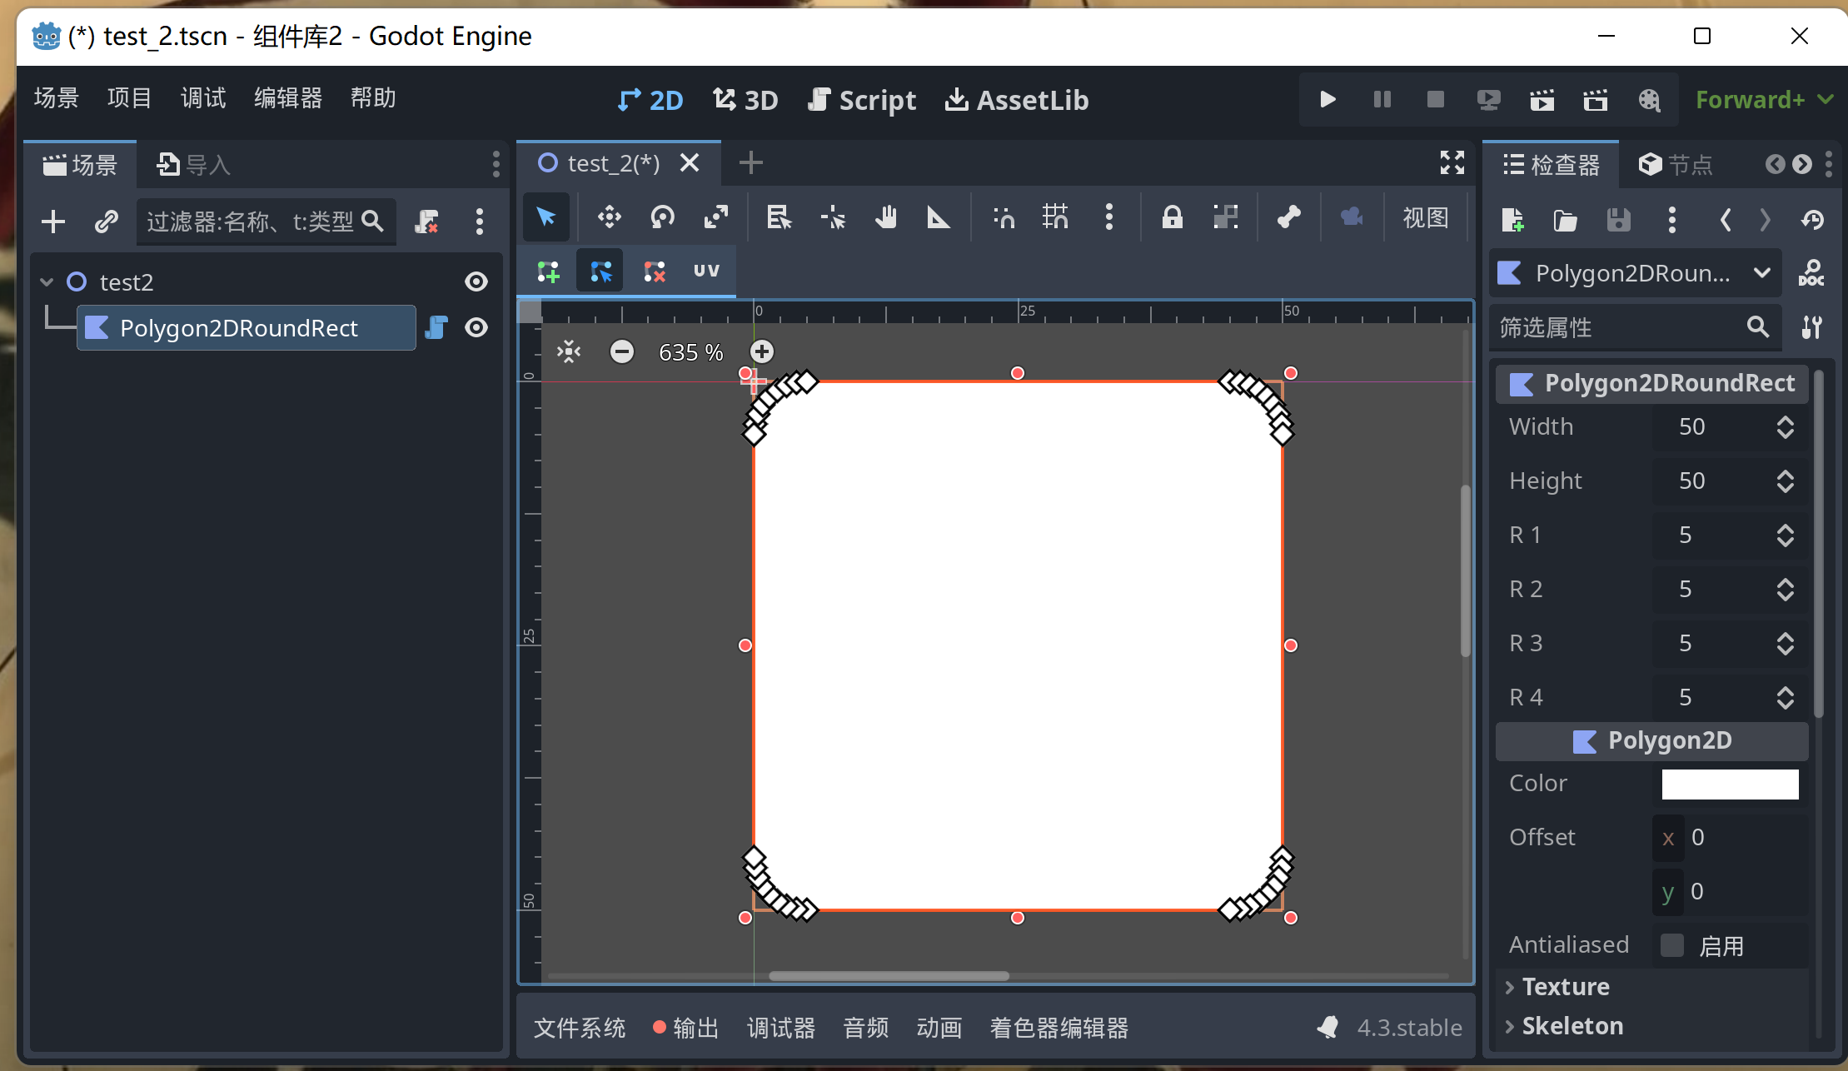Click the Width value stepper arrows
Screen dimensions: 1848x1071
coord(1785,427)
